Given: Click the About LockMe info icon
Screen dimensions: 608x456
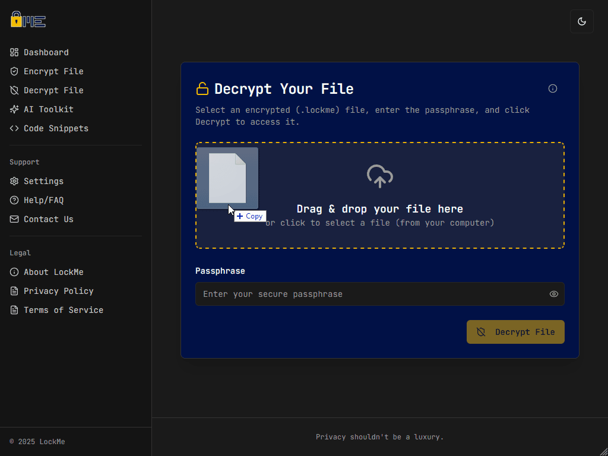Looking at the screenshot, I should point(14,272).
